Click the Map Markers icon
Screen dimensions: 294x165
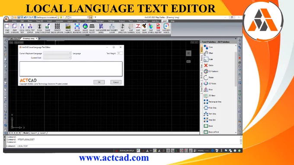[x=131, y=29]
